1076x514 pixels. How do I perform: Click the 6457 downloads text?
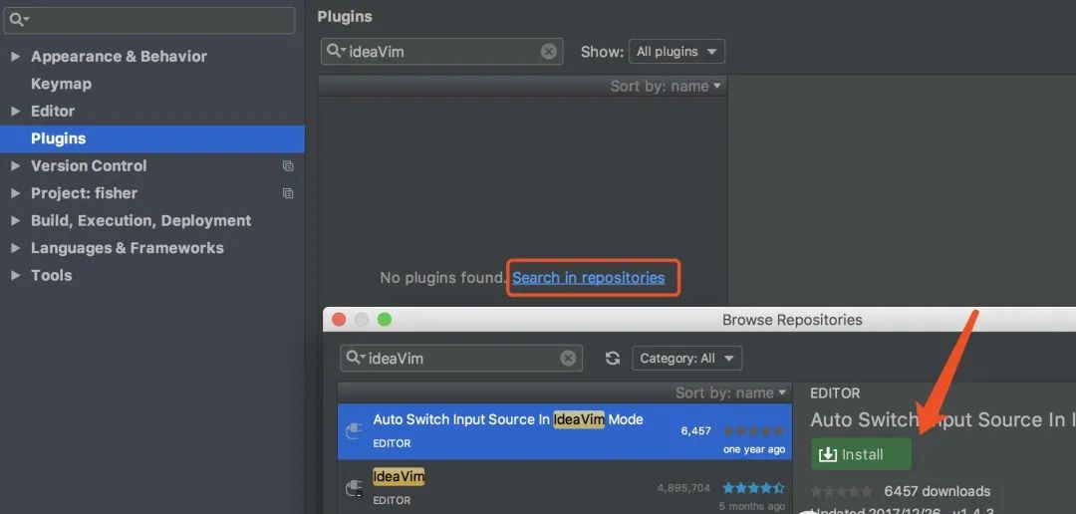tap(937, 491)
